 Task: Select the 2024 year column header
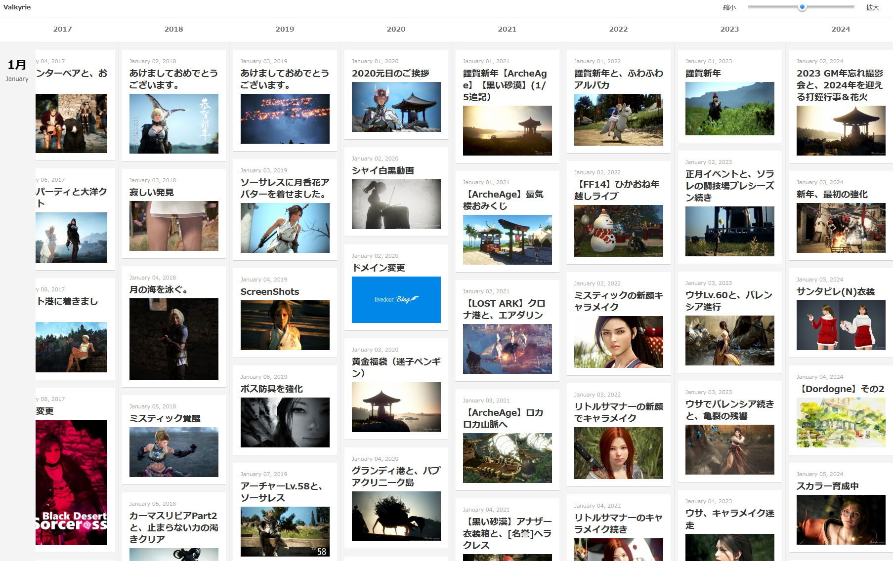(841, 29)
